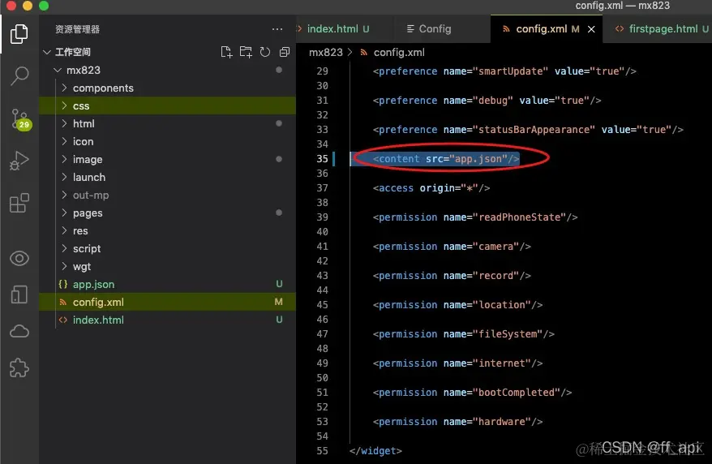Close the config.xml editor tab
This screenshot has width=712, height=464.
tap(591, 29)
